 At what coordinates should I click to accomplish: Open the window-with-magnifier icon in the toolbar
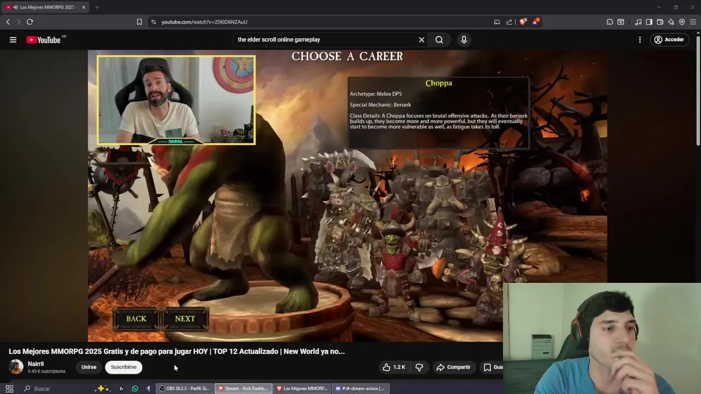tap(620, 22)
